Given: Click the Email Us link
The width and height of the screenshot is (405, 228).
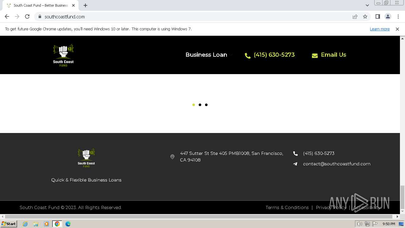Looking at the screenshot, I should point(333,55).
